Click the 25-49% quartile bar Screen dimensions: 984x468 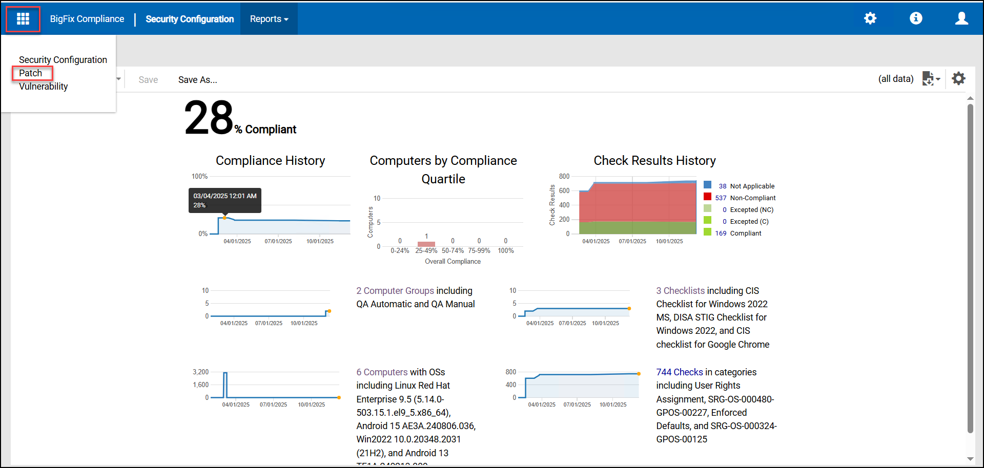(426, 244)
